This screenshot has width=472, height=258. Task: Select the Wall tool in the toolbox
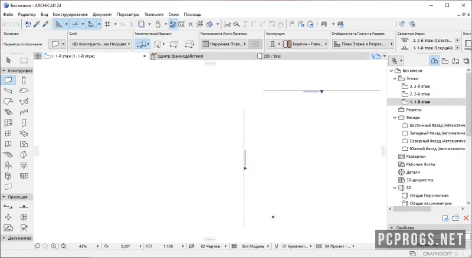tap(8, 80)
